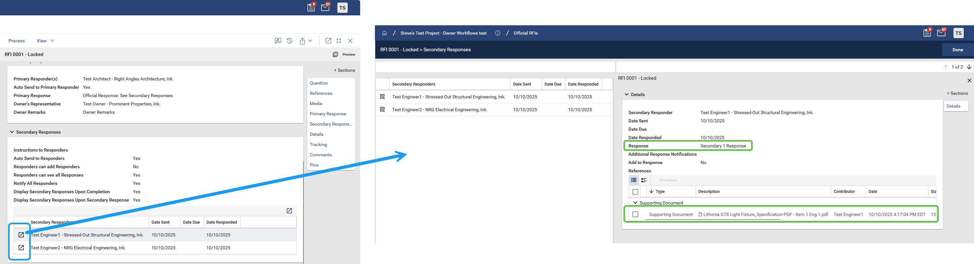The width and height of the screenshot is (974, 264).
Task: Open the View dropdown menu
Action: tap(45, 41)
